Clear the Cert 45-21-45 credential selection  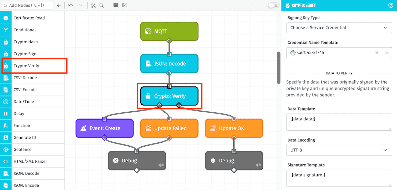coord(377,52)
